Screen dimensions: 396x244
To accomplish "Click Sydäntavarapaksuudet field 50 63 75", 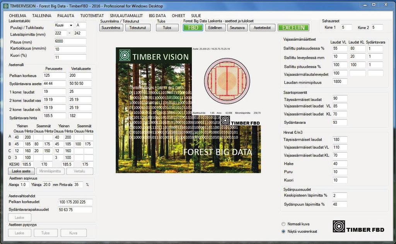I will coord(75,210).
